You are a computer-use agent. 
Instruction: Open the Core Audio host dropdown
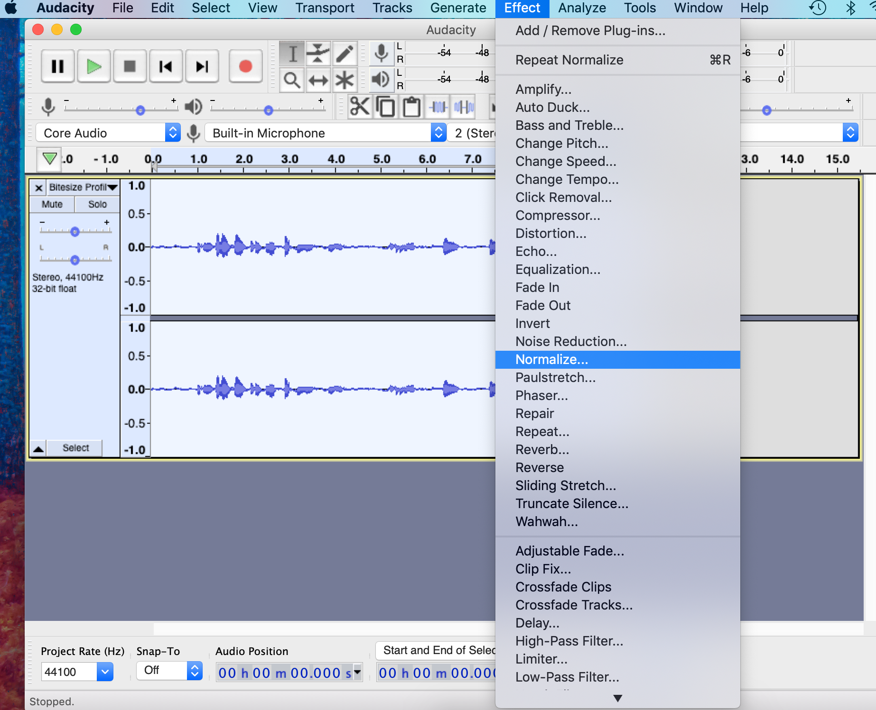point(108,133)
